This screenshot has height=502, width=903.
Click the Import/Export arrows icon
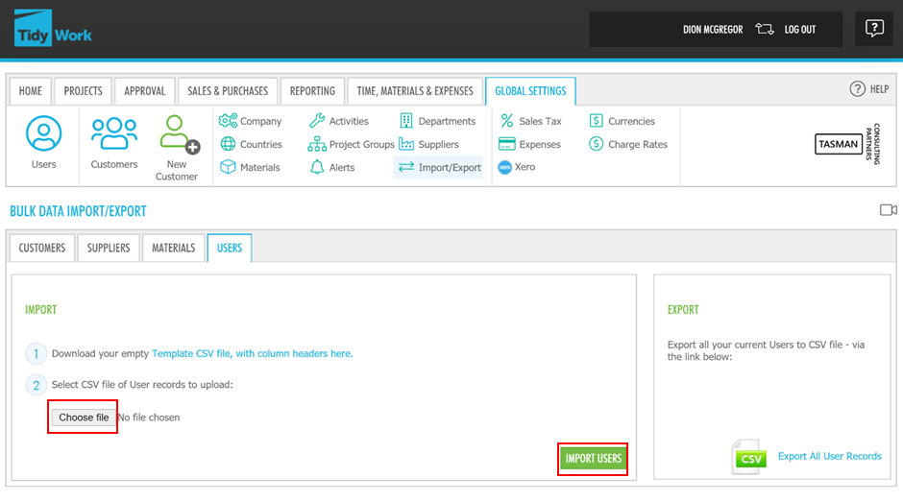point(406,167)
